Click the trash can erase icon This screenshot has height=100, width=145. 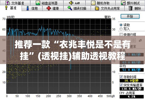pyautogui.click(x=131, y=8)
